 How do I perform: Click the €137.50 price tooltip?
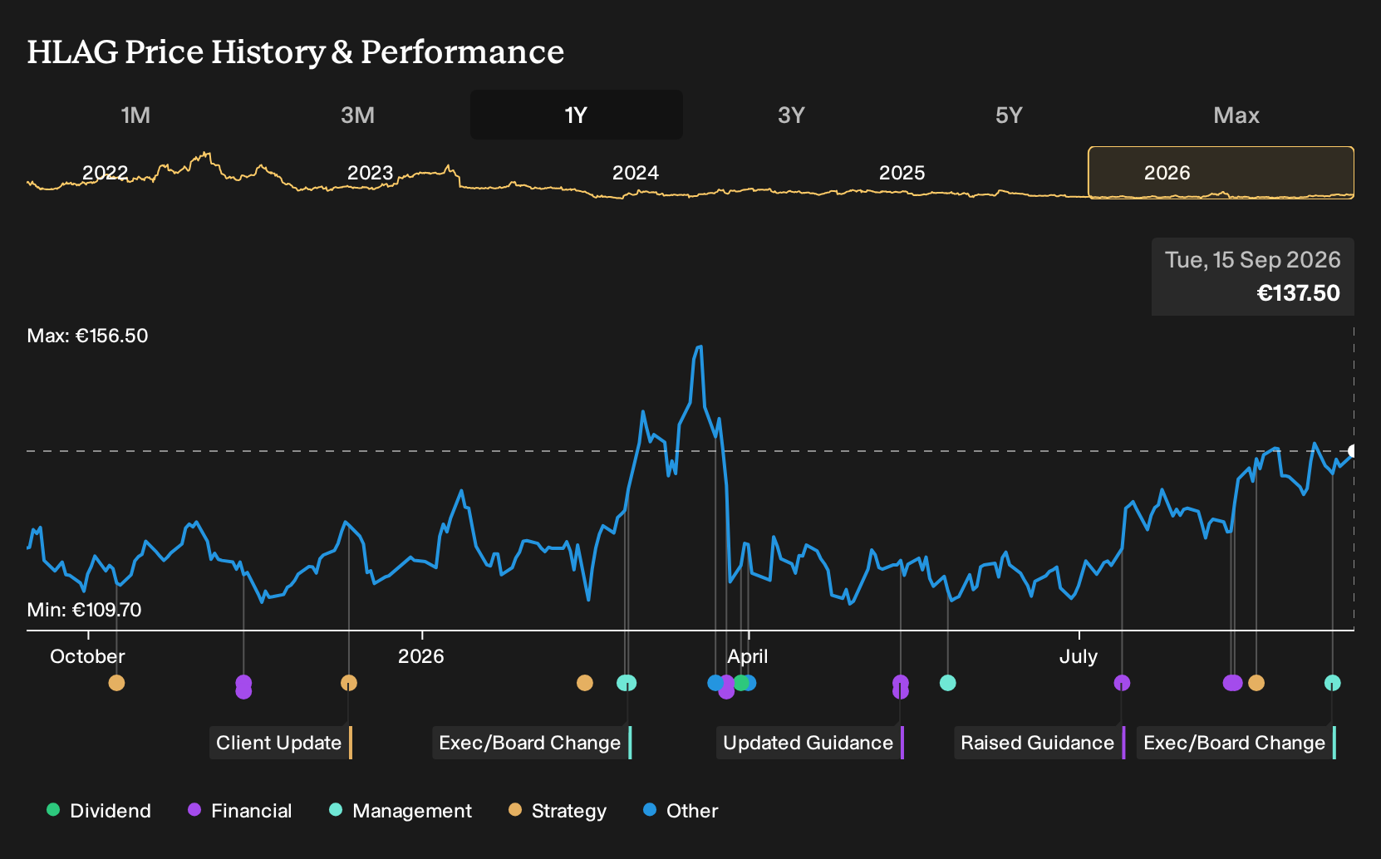pyautogui.click(x=1252, y=277)
